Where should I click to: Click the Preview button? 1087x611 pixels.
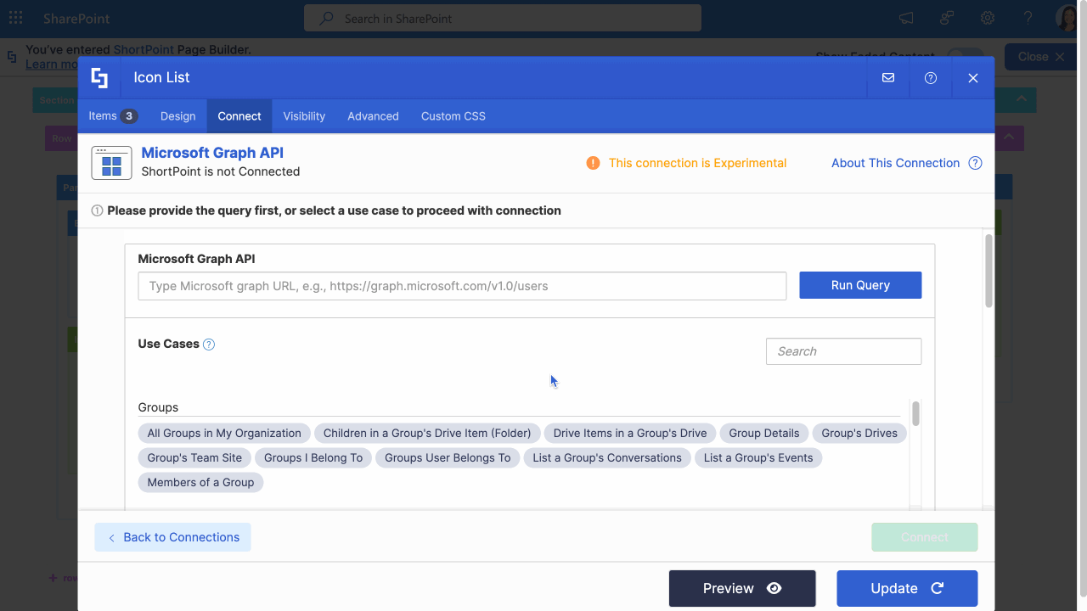pyautogui.click(x=742, y=588)
